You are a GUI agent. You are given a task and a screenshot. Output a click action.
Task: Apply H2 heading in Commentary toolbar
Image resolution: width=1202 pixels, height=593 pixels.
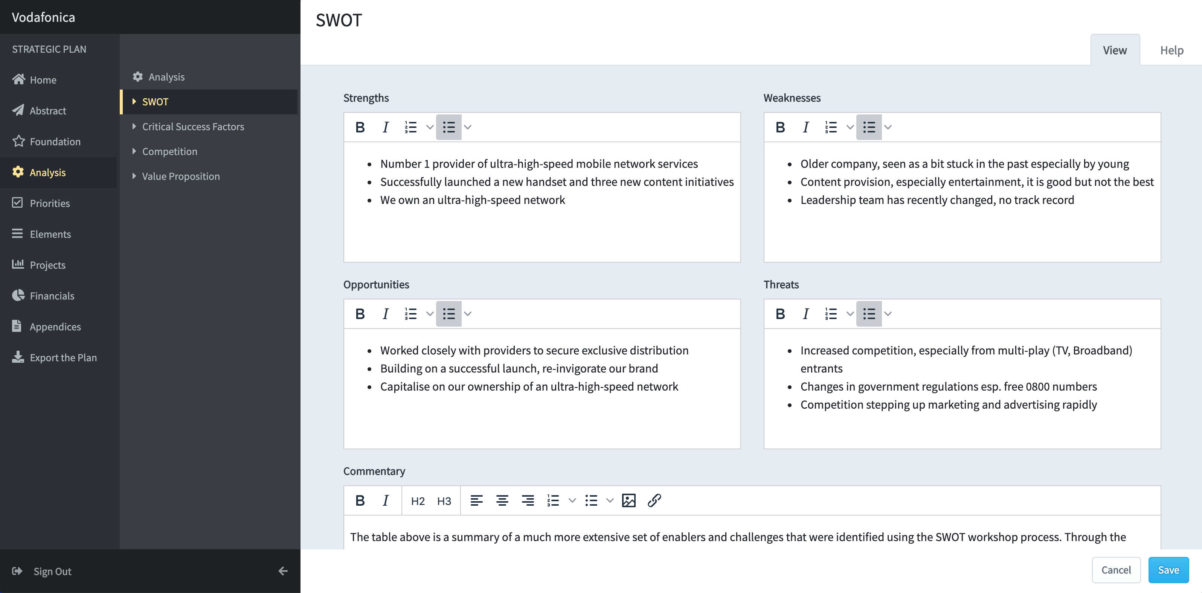pyautogui.click(x=418, y=501)
